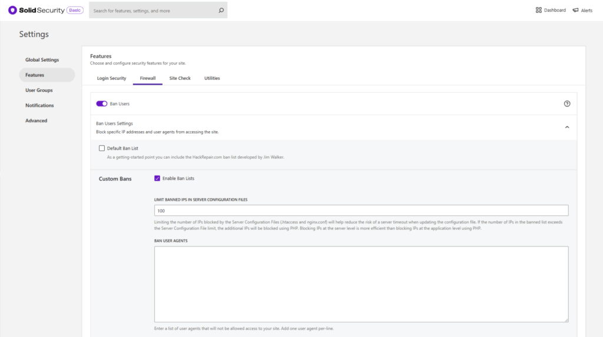Click the Limit Banned IPs number field
This screenshot has width=603, height=337.
point(361,211)
